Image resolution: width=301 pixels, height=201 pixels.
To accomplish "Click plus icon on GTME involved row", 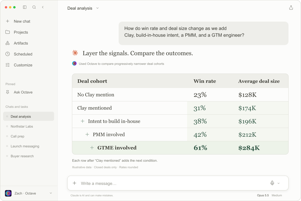I will pos(92,148).
